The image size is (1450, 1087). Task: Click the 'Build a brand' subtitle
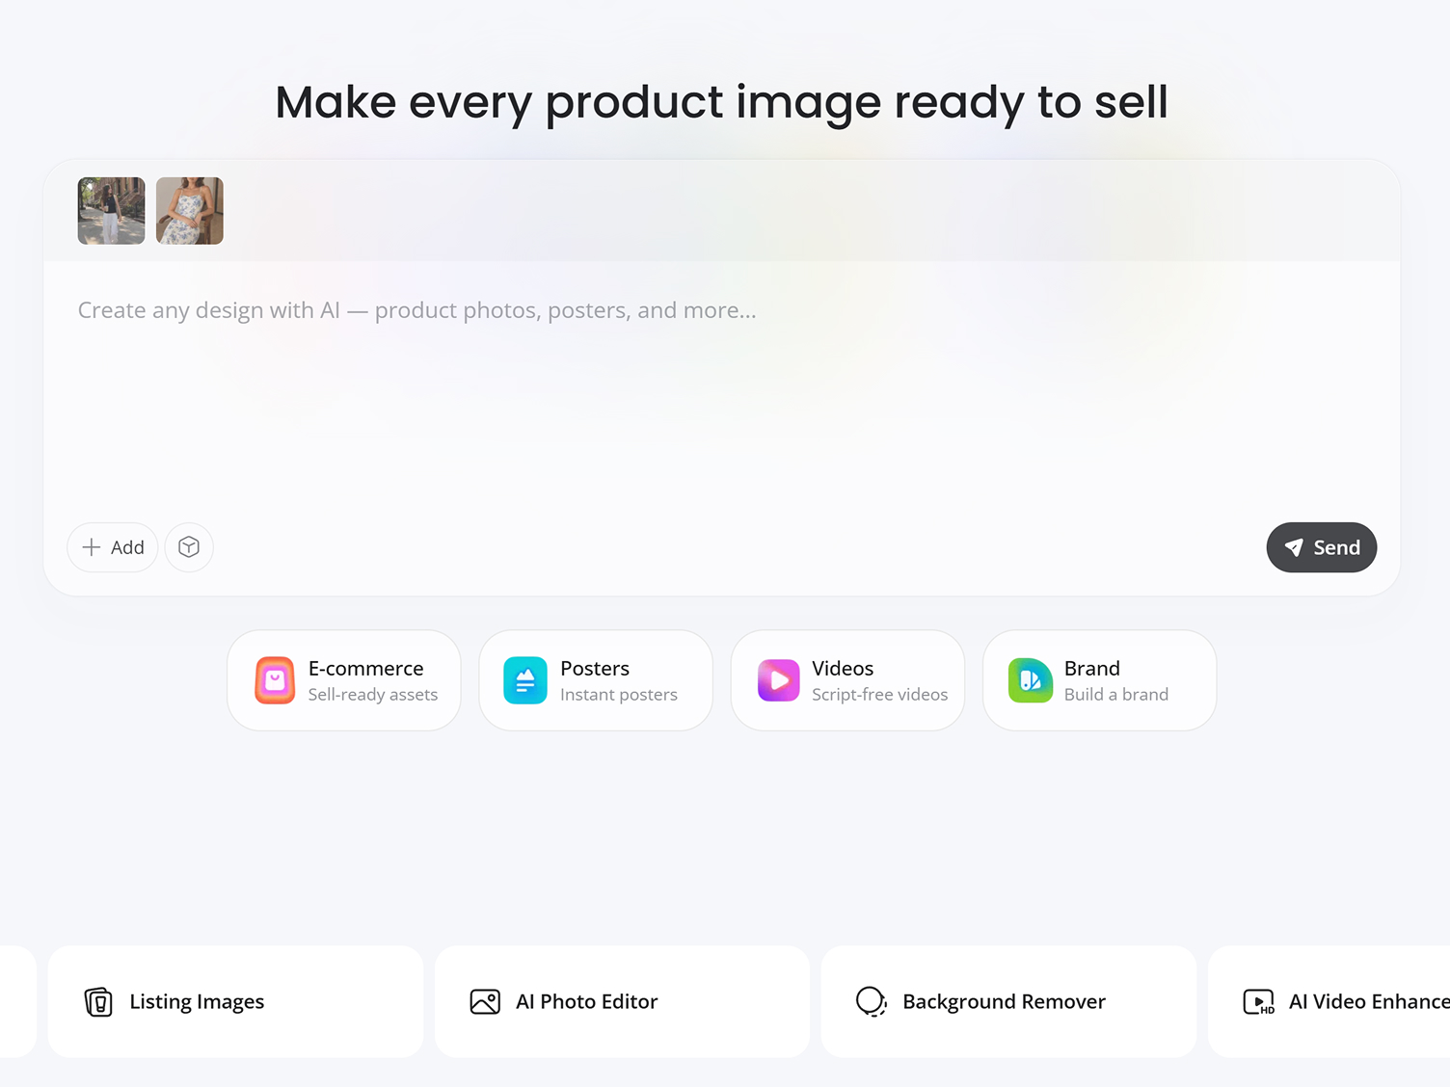click(1116, 695)
